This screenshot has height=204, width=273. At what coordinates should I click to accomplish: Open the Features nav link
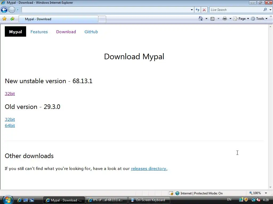coord(39,32)
